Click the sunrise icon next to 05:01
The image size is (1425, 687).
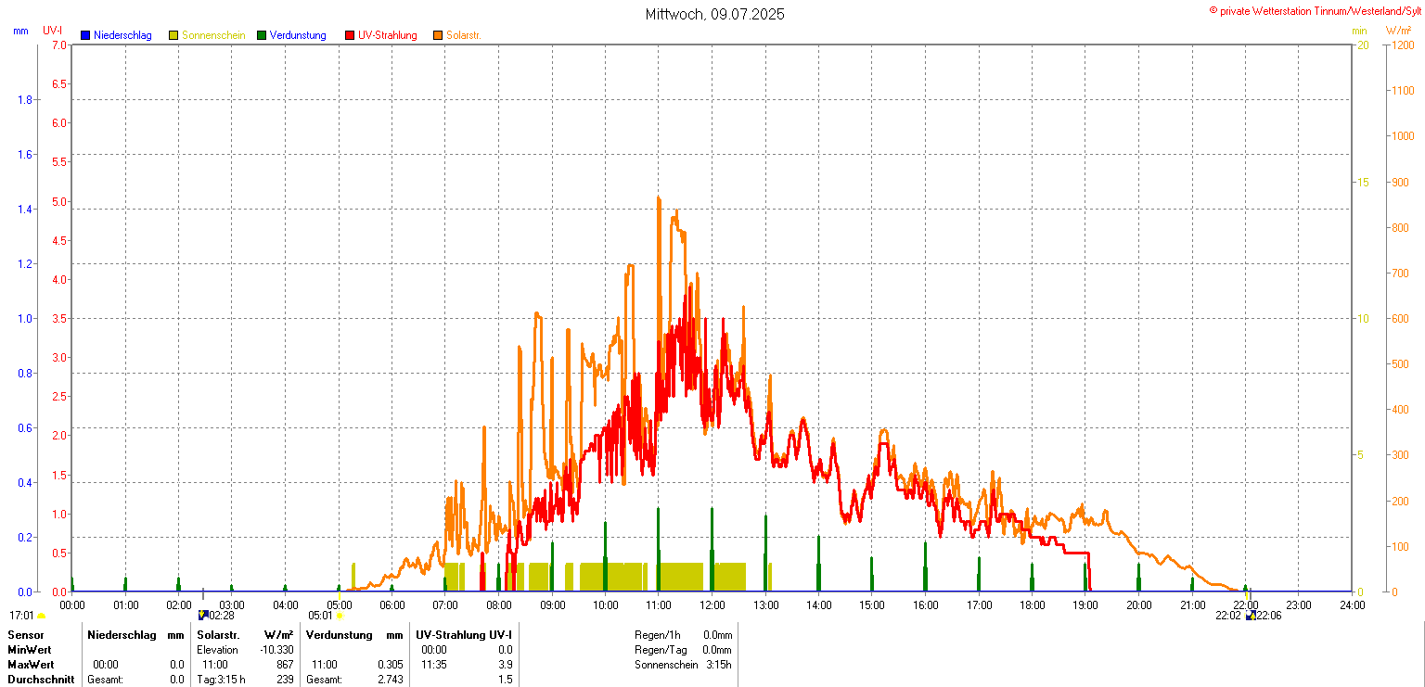point(340,615)
